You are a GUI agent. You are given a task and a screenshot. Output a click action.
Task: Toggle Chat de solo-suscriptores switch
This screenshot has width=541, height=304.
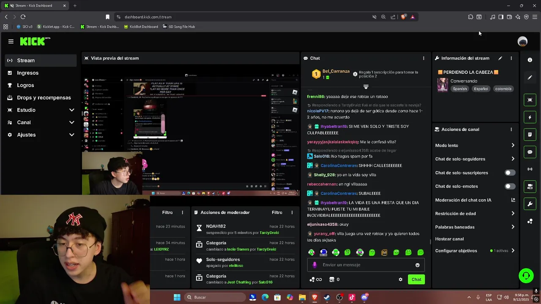coord(510,173)
